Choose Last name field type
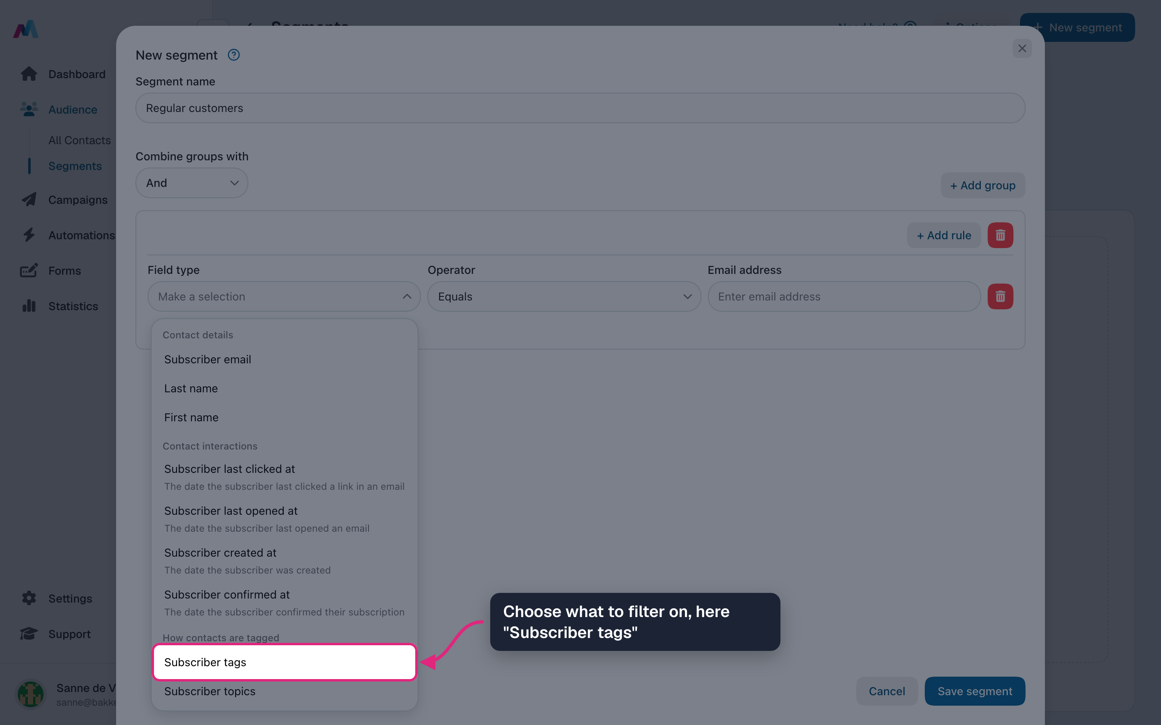 click(285, 388)
